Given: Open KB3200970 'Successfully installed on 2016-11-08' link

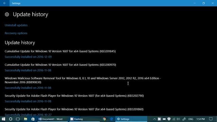Looking at the screenshot, I should (x=28, y=70).
